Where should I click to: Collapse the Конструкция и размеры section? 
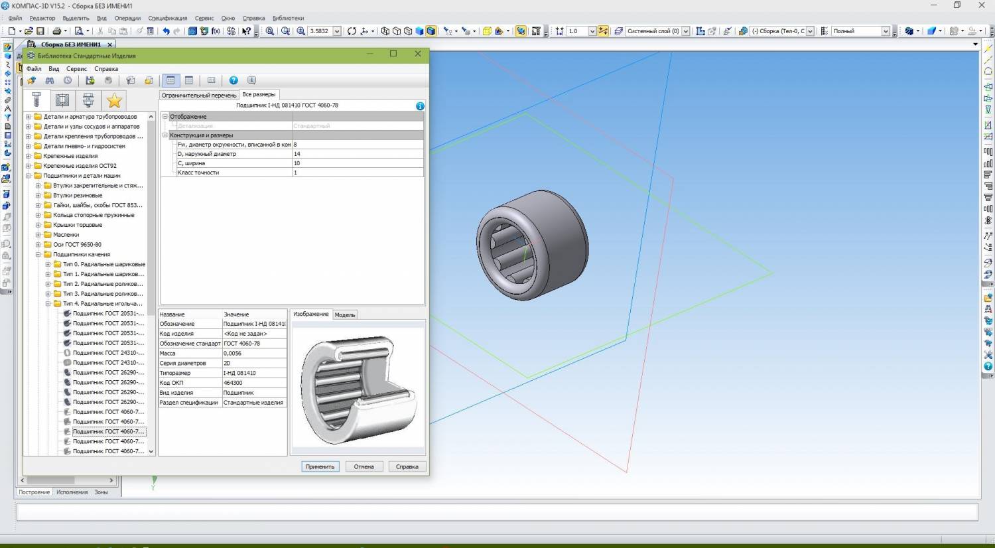165,135
